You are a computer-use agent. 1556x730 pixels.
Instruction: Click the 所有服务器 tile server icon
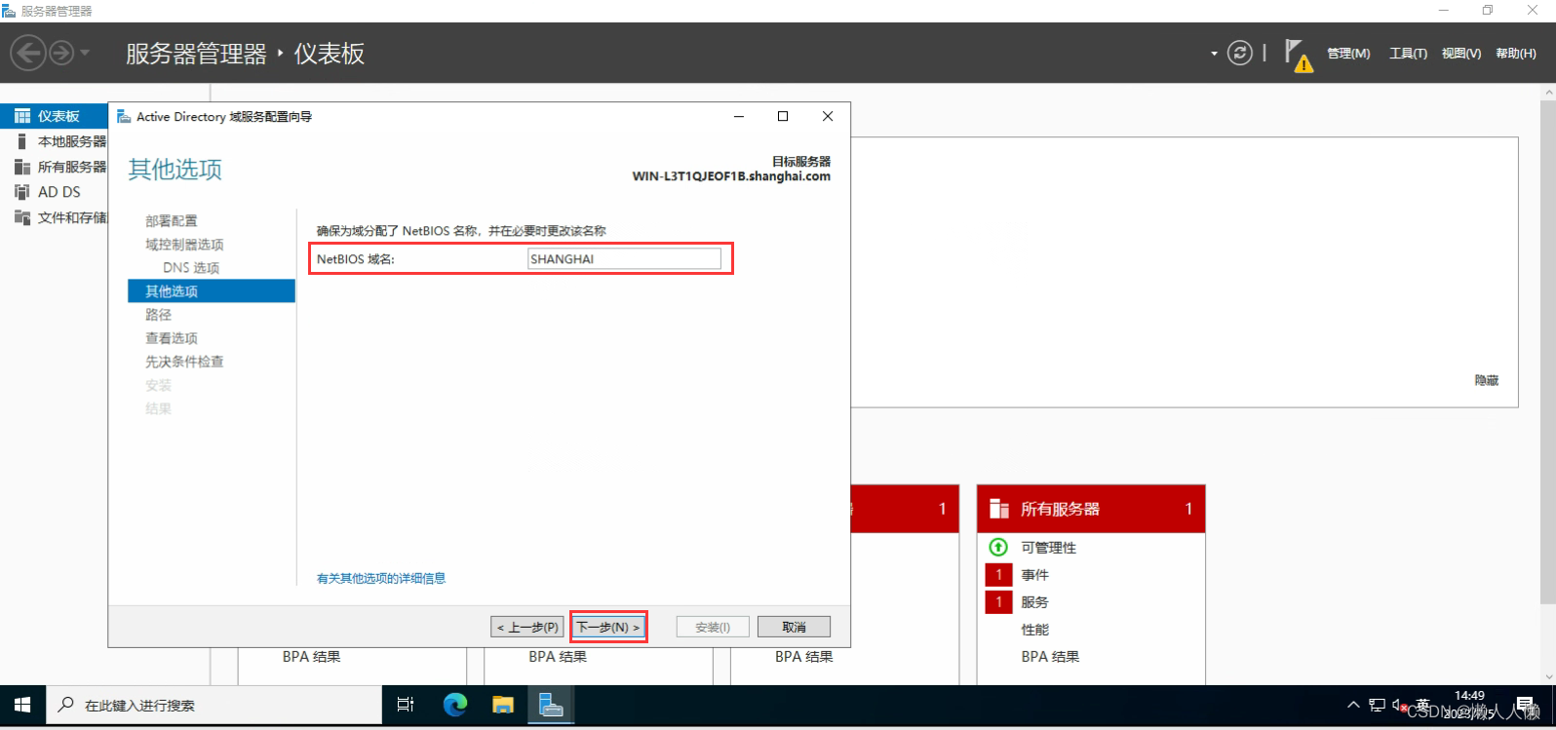999,509
